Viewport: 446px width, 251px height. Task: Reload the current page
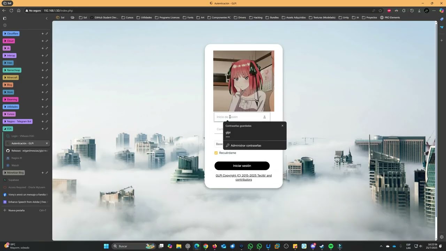[x=11, y=10]
